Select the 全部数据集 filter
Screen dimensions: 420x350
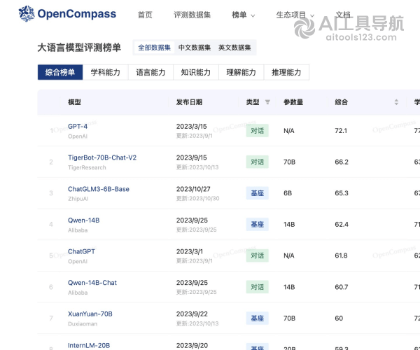[154, 48]
